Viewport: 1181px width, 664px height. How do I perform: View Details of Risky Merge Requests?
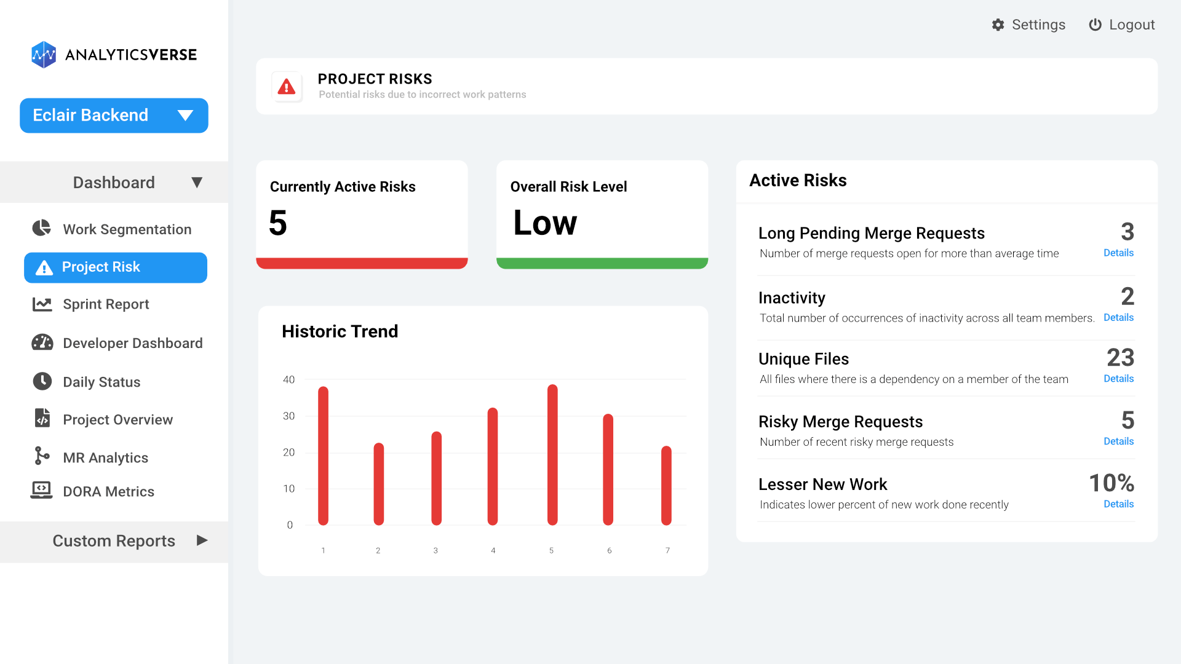[x=1118, y=441]
